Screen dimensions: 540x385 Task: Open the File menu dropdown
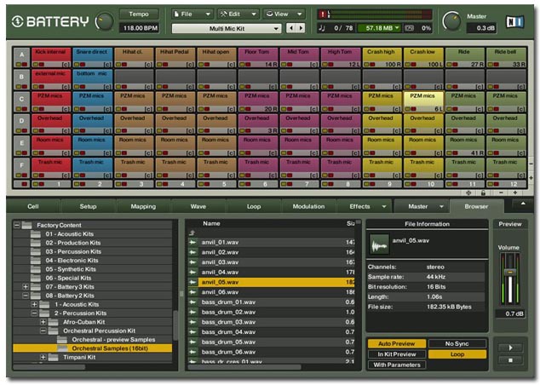[192, 14]
